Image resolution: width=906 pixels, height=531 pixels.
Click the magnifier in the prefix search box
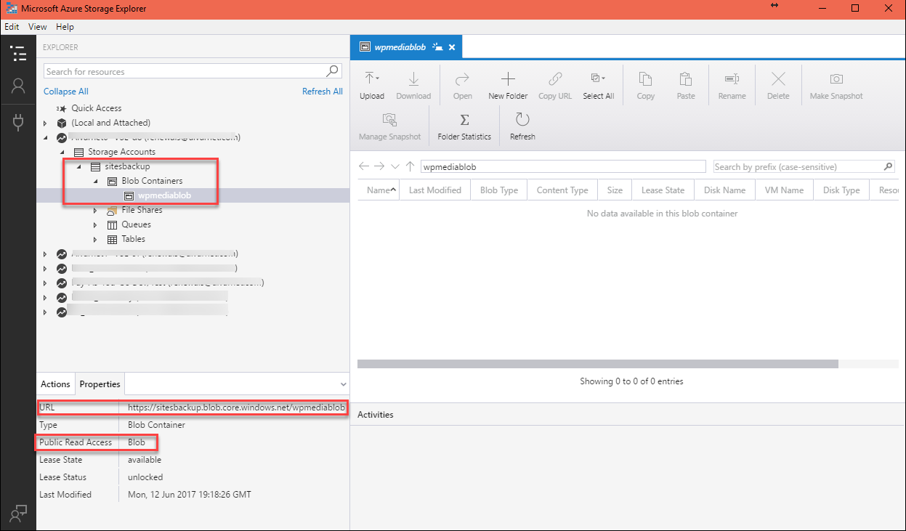click(888, 166)
